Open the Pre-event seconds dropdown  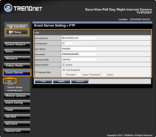point(79,74)
